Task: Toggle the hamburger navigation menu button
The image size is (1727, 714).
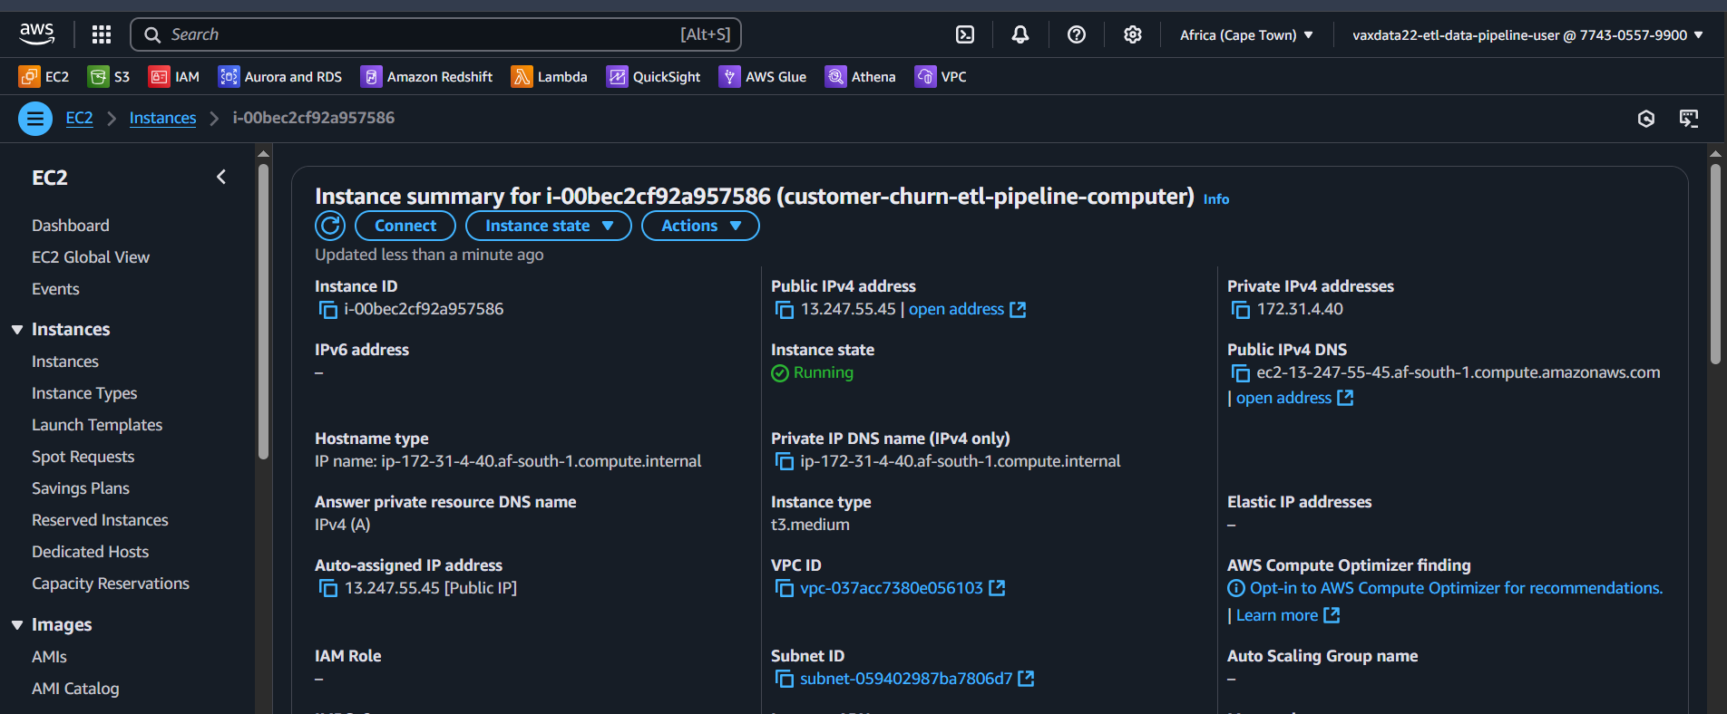Action: [x=35, y=119]
